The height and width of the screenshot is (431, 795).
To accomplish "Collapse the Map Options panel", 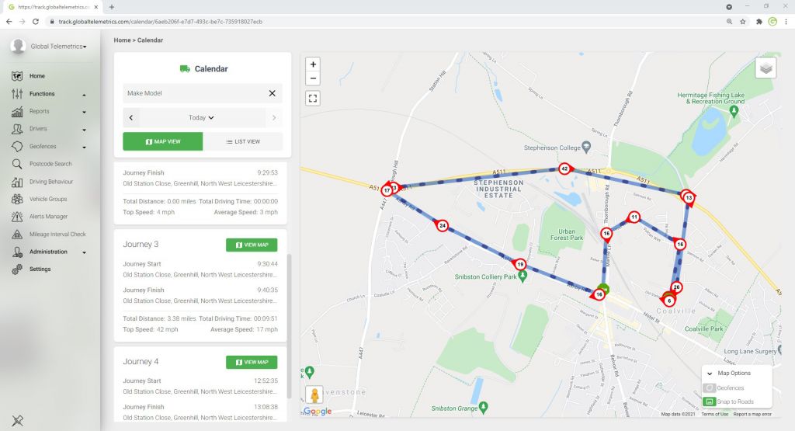I will coord(710,374).
